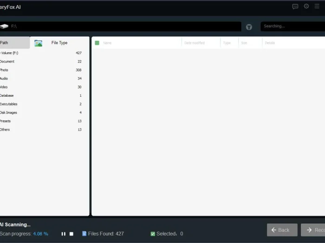Click the filter funnel icon
Image resolution: width=325 pixels, height=243 pixels.
(x=249, y=27)
